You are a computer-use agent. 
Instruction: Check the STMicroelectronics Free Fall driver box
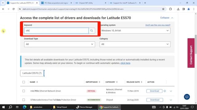pos(24,100)
